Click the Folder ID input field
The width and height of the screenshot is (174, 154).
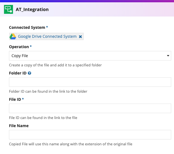[x=90, y=82]
